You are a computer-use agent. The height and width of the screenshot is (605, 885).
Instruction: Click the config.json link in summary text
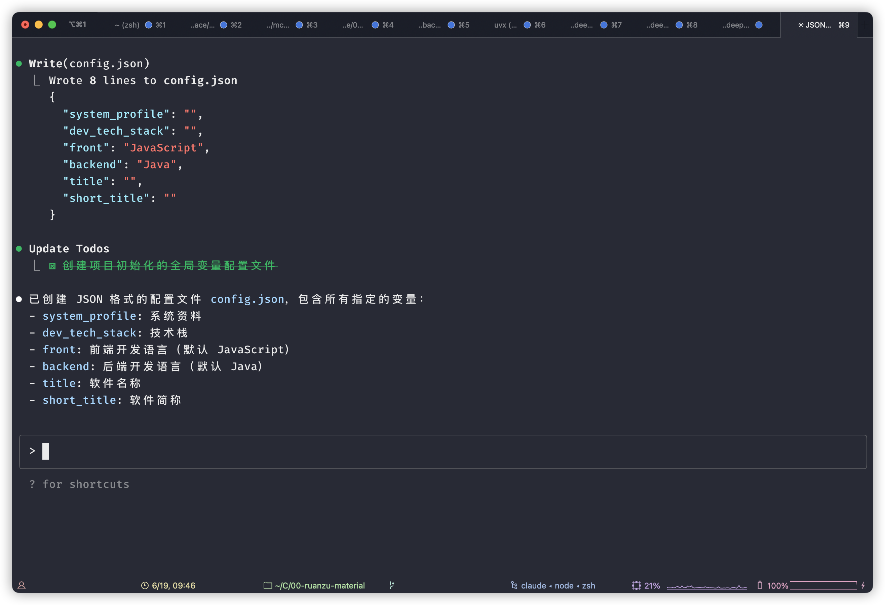pos(247,299)
